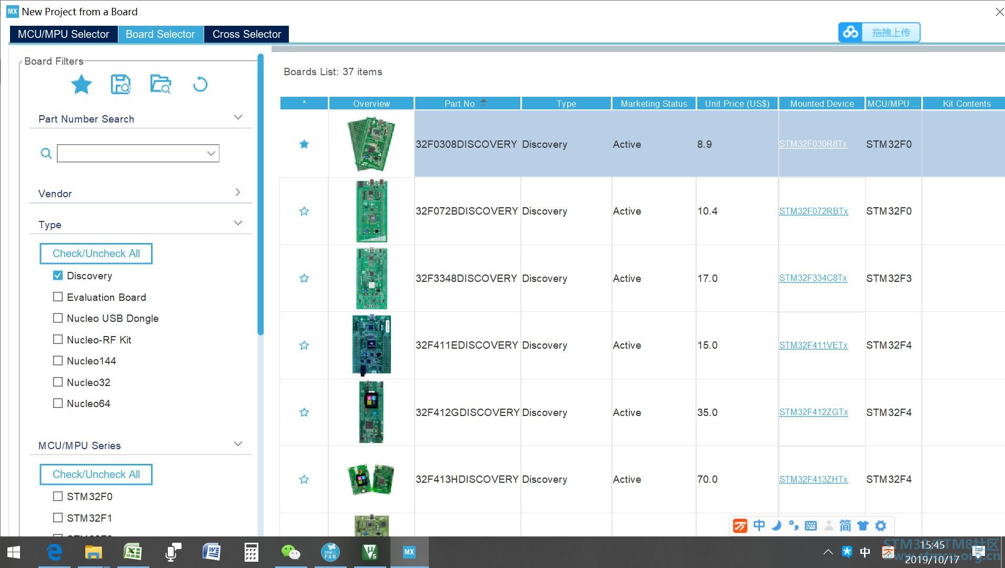Favorite the 32F3348DISCOVERY board
The height and width of the screenshot is (568, 1005).
pyautogui.click(x=304, y=278)
